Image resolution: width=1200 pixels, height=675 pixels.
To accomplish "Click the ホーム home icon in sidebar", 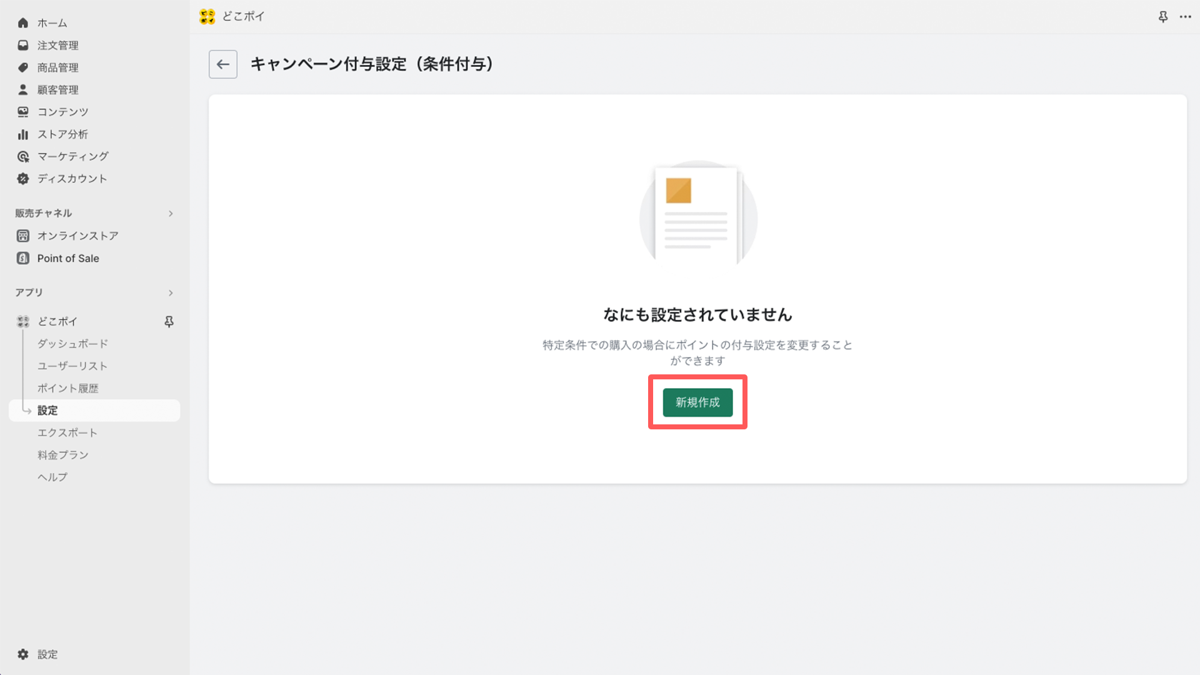I will coord(22,22).
